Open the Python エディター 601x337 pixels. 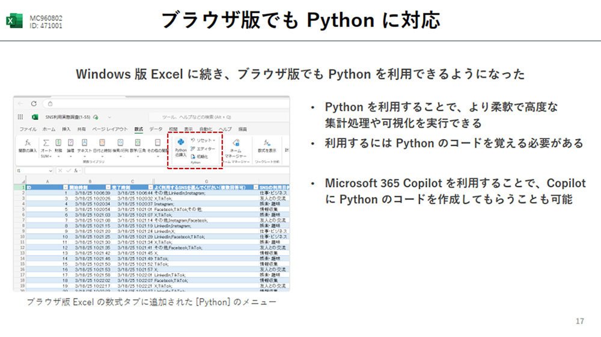203,149
